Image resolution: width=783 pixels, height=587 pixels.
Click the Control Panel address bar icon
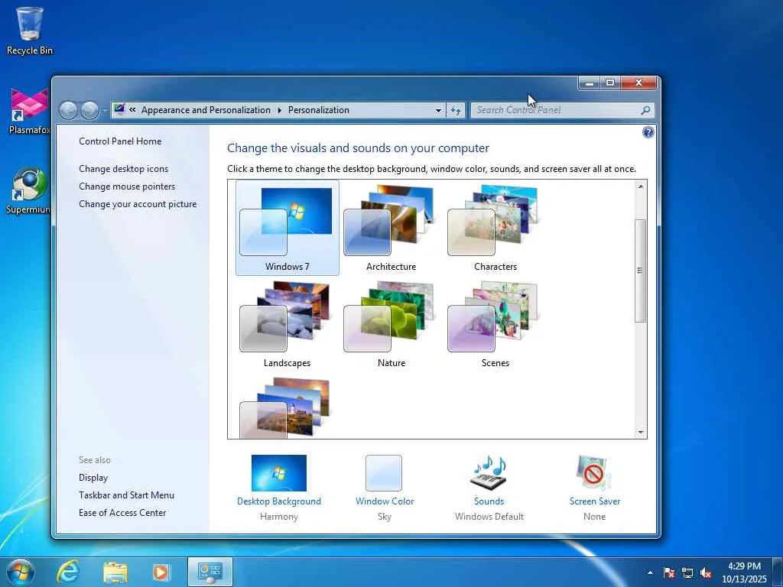[x=119, y=110]
